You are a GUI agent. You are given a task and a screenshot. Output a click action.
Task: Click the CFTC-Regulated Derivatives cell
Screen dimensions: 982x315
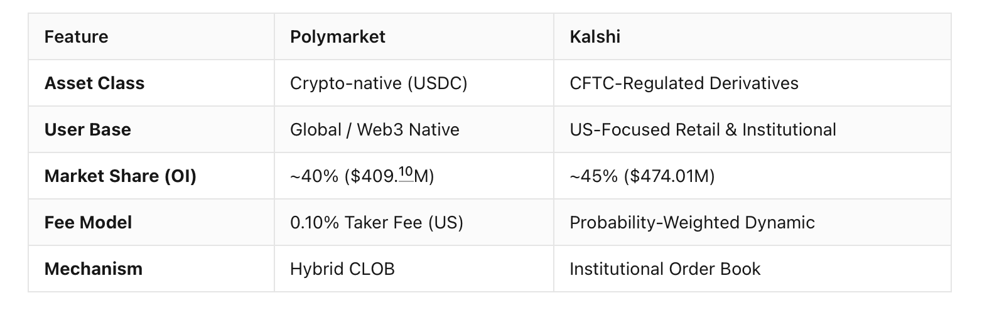[x=684, y=83]
